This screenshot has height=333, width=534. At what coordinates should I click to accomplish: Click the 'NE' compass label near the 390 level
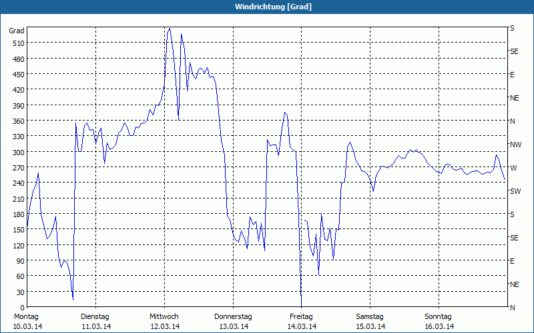click(x=515, y=98)
